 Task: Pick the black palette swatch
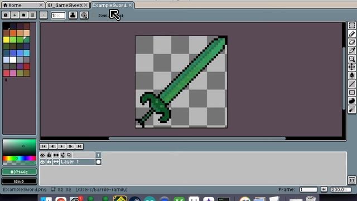click(x=6, y=26)
